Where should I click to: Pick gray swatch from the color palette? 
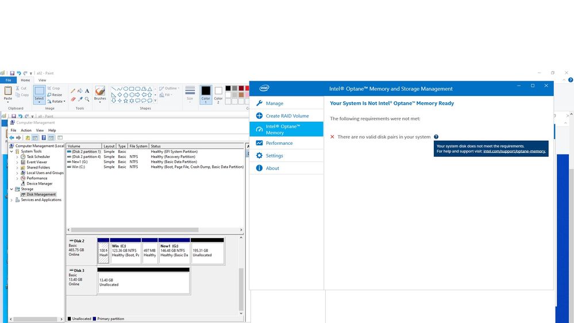(234, 89)
